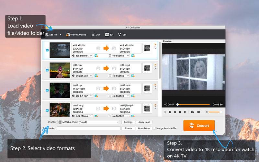The width and height of the screenshot is (259, 162).
Task: Open output format icon for USF.mp4
Action: [x=147, y=68]
